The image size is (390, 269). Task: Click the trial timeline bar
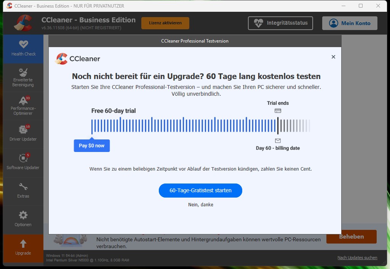tap(200, 125)
